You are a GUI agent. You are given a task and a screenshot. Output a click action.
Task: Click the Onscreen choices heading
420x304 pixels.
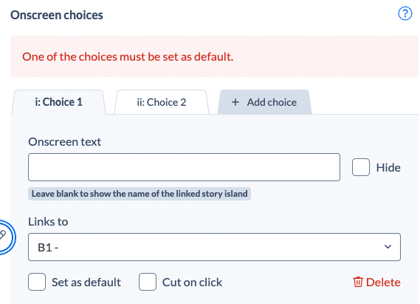57,15
